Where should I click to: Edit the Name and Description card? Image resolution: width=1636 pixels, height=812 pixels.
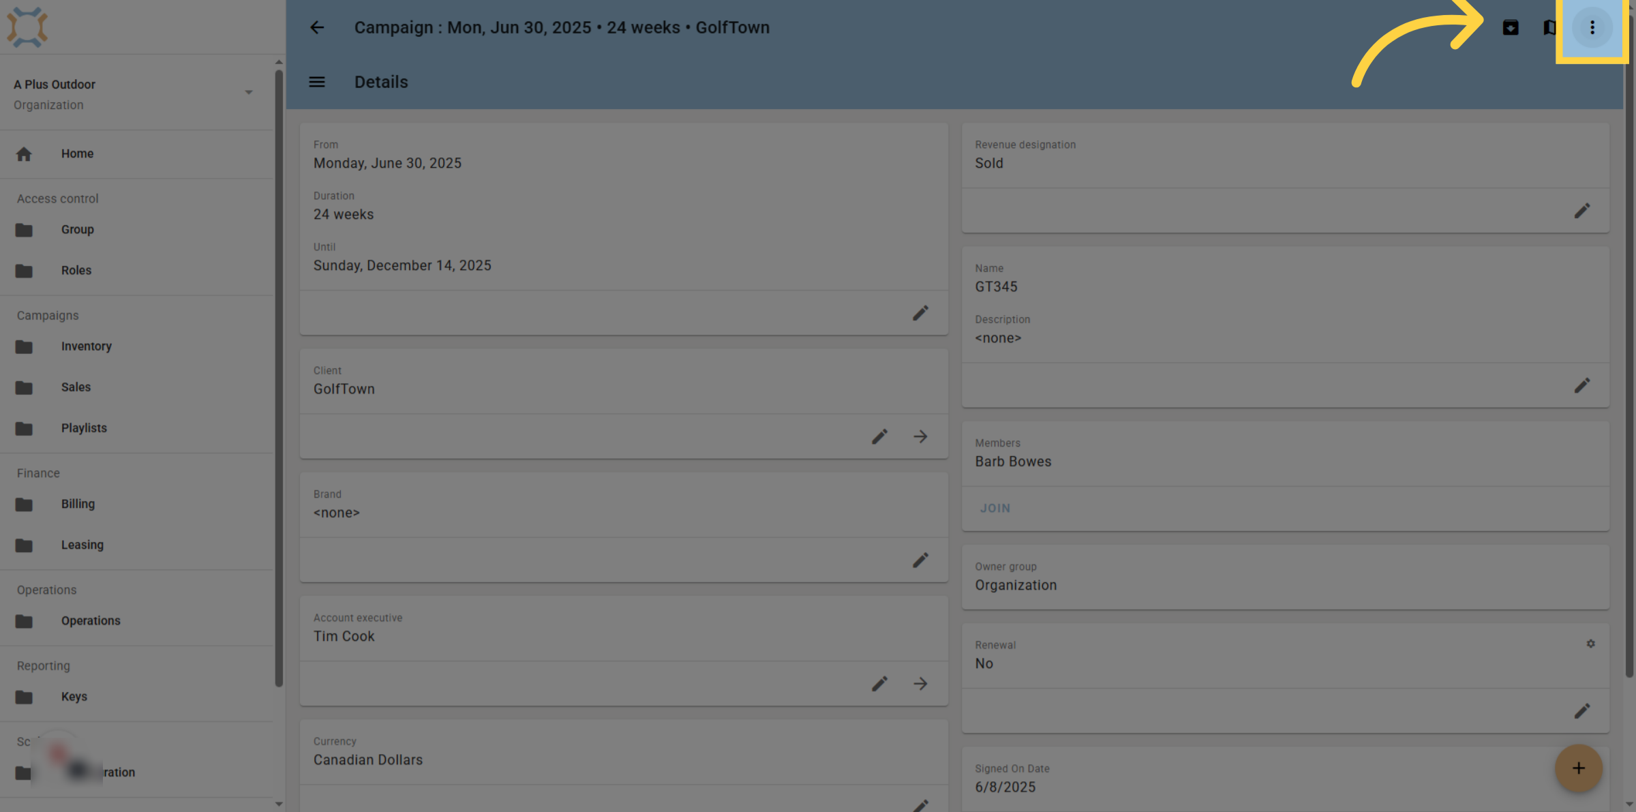coord(1582,385)
